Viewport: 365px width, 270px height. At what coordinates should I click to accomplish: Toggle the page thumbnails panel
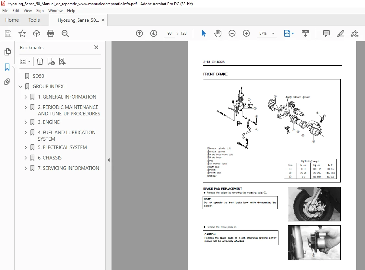coord(7,52)
